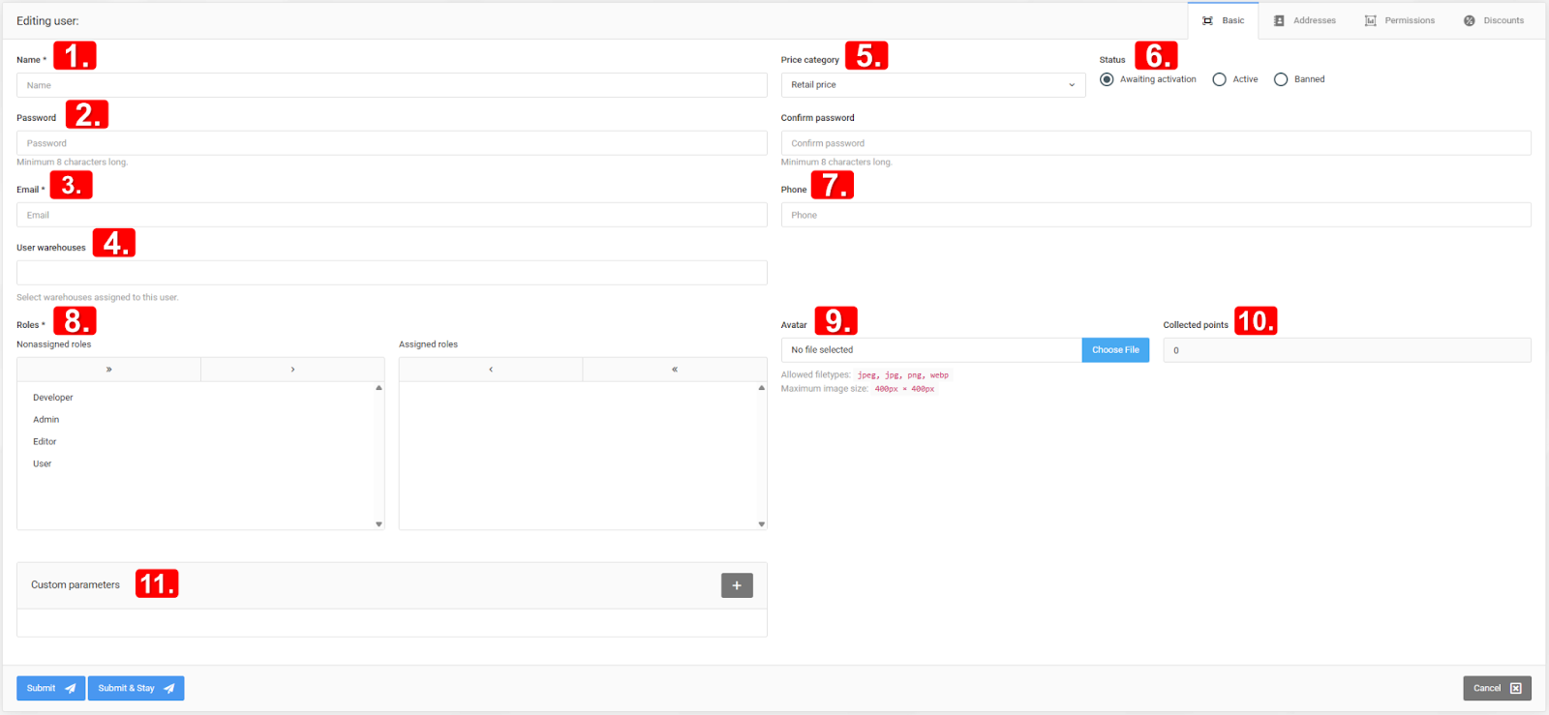
Task: Remove all assigned roles with double-left arrow
Action: pos(675,370)
